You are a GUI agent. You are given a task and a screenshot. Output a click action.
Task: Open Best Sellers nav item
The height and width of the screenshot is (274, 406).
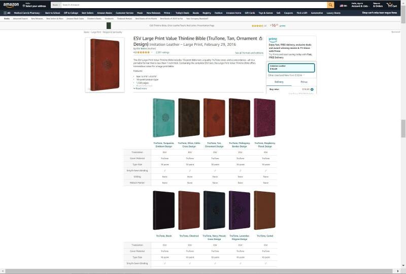point(87,13)
